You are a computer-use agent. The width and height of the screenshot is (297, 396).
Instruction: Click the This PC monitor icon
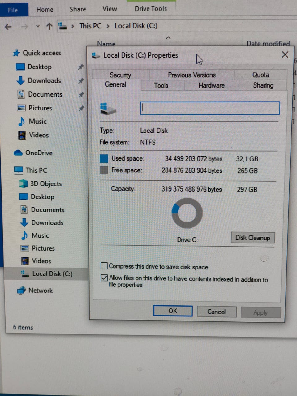tap(19, 170)
